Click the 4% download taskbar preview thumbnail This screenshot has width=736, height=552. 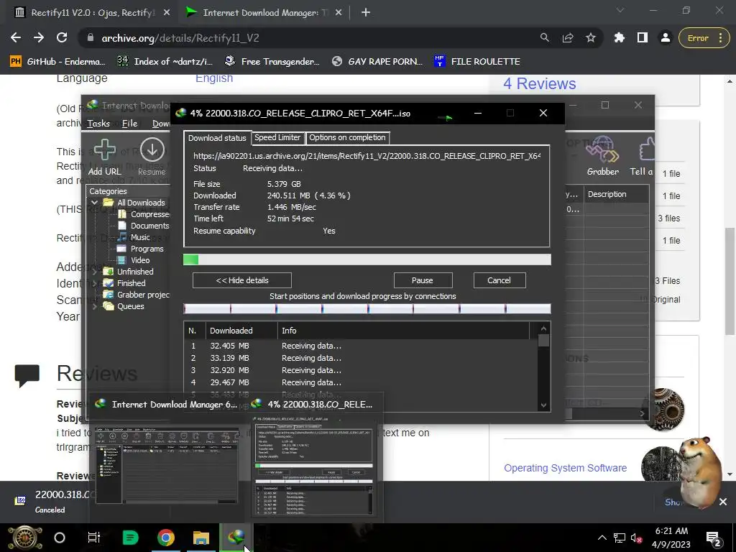[x=313, y=465]
